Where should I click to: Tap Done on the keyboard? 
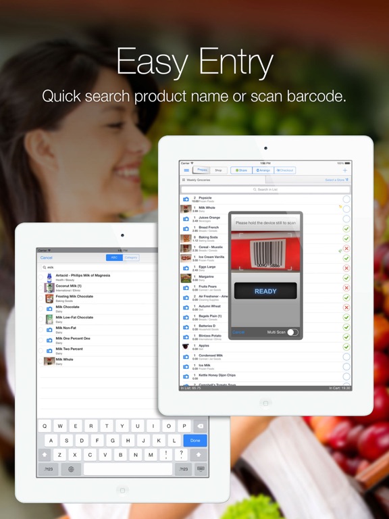coord(195,441)
